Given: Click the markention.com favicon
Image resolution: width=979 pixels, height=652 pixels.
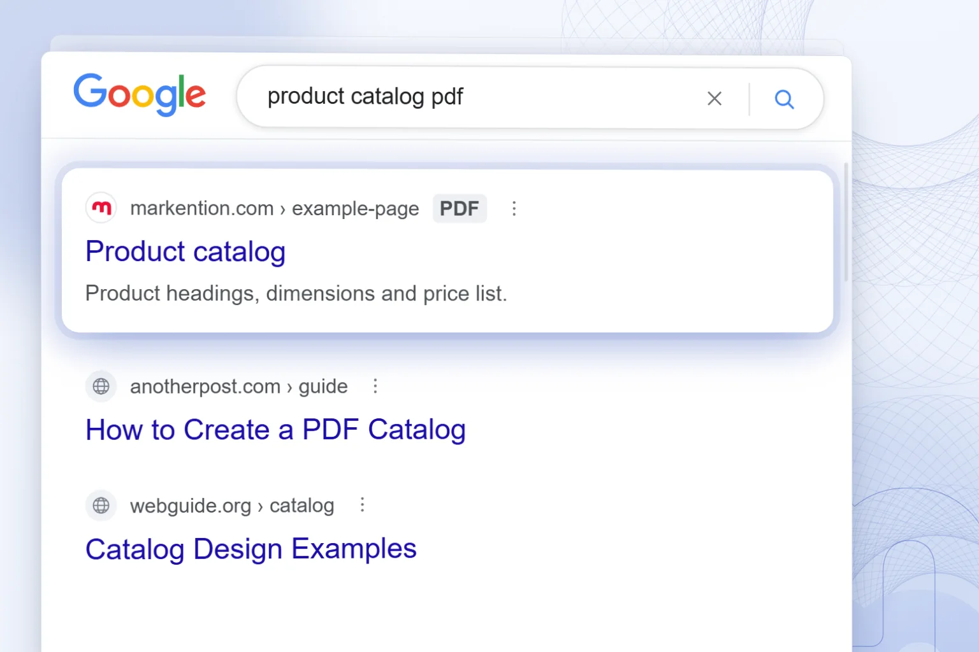Looking at the screenshot, I should 101,208.
